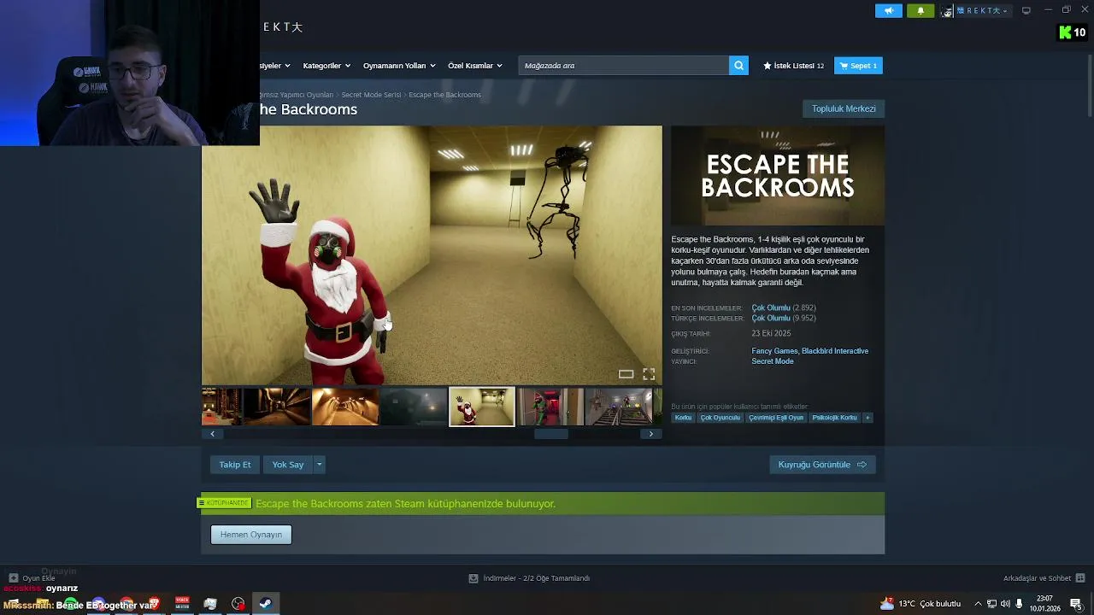
Task: Select the red elevator thumbnail
Action: point(550,407)
